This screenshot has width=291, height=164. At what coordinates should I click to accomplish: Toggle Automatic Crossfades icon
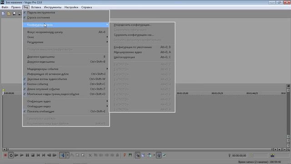143,155
